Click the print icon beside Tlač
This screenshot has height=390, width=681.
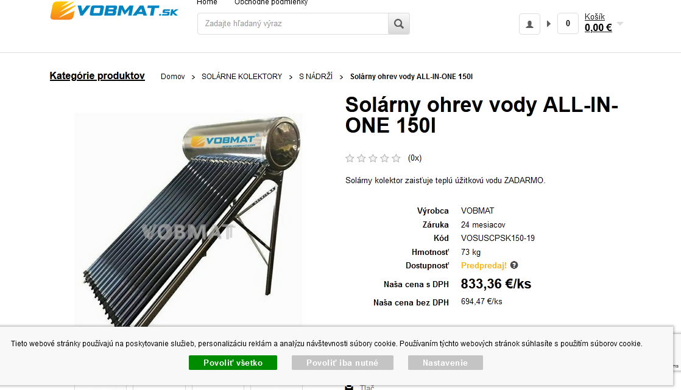click(349, 387)
